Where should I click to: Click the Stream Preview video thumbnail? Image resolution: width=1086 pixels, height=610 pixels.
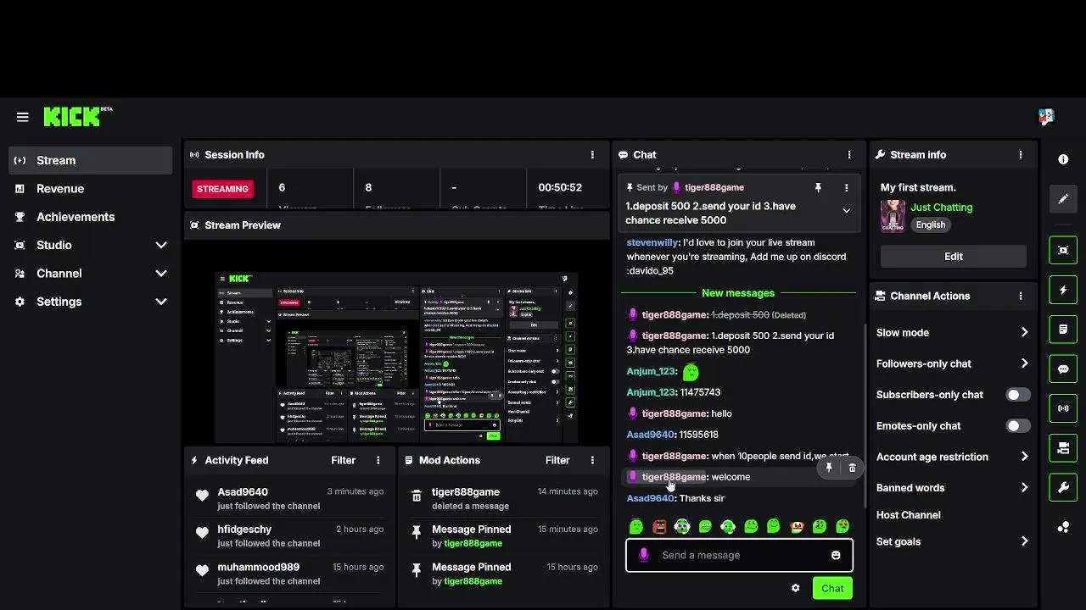click(x=396, y=357)
